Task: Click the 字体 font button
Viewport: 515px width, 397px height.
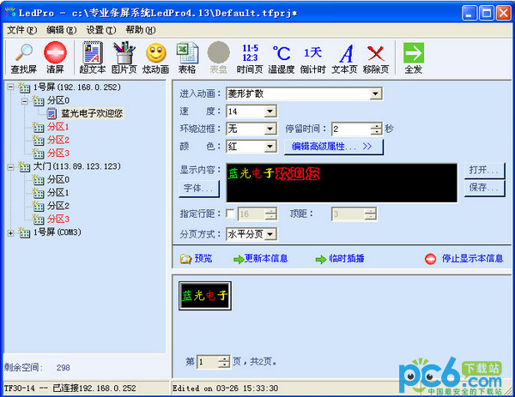Action: click(x=199, y=189)
